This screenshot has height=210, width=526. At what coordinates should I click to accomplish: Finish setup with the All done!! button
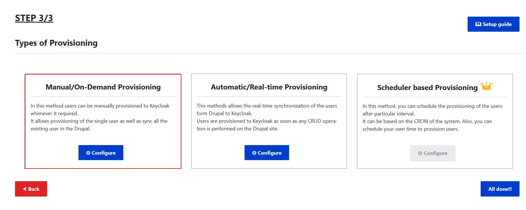[500, 189]
